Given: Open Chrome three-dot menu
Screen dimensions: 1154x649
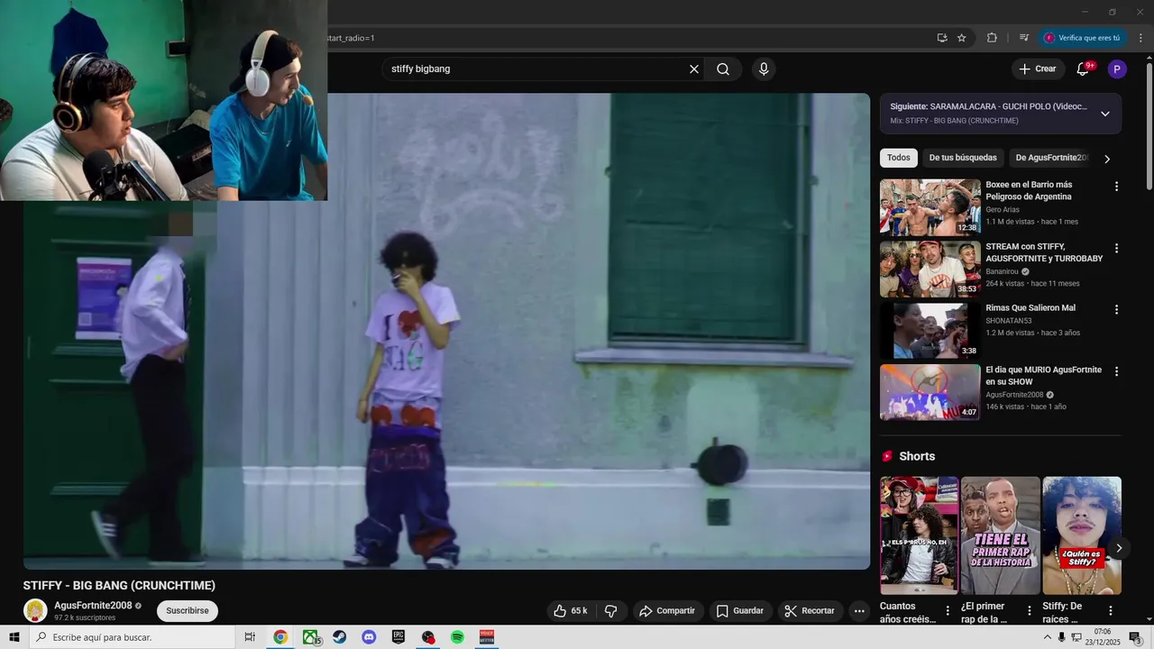Looking at the screenshot, I should (1141, 38).
